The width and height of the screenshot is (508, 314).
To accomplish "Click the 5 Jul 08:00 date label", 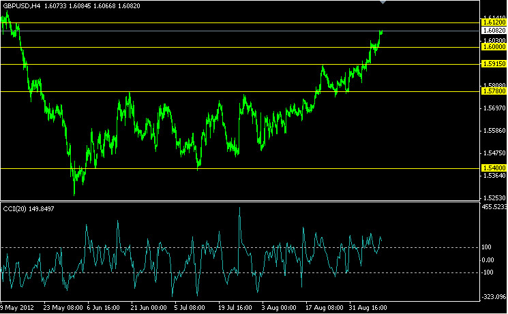I will pos(190,307).
